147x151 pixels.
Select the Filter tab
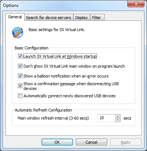click(97, 18)
